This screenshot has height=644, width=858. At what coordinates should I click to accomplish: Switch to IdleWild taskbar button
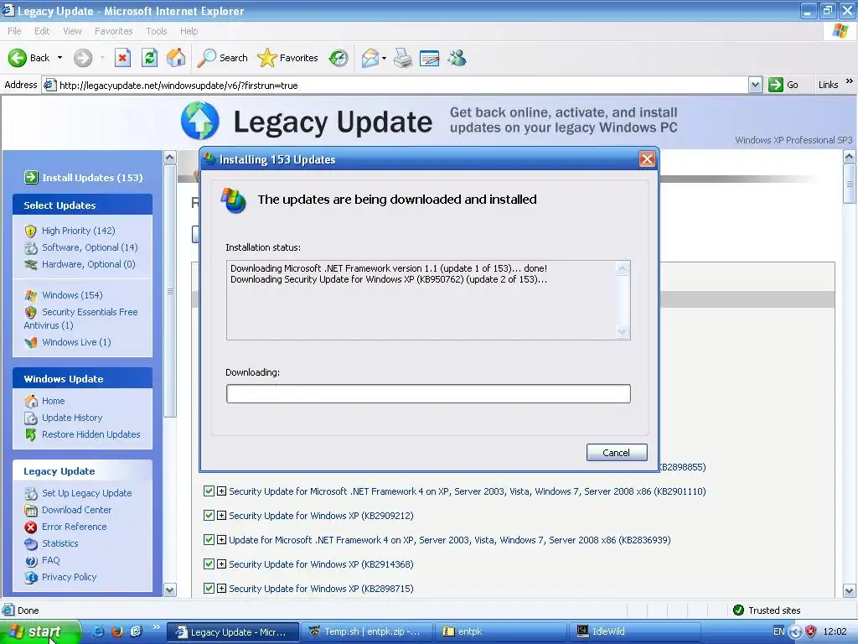coord(635,631)
